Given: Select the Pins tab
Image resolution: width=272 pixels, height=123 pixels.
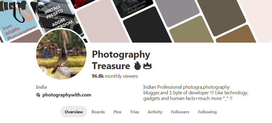Looking at the screenshot, I should [117, 112].
